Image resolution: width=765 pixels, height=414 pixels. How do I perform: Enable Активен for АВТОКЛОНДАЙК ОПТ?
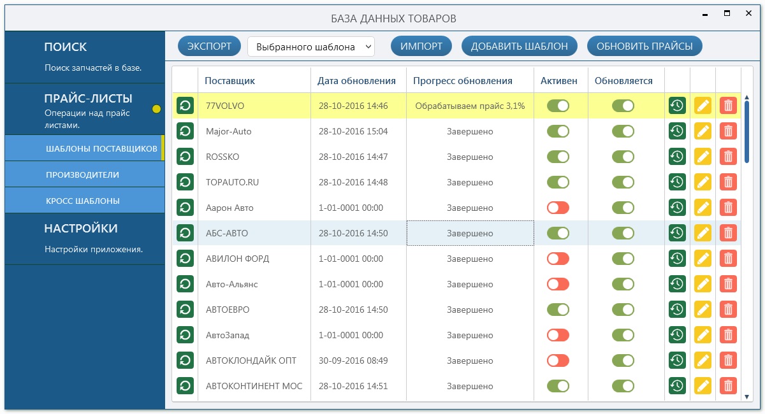click(558, 360)
